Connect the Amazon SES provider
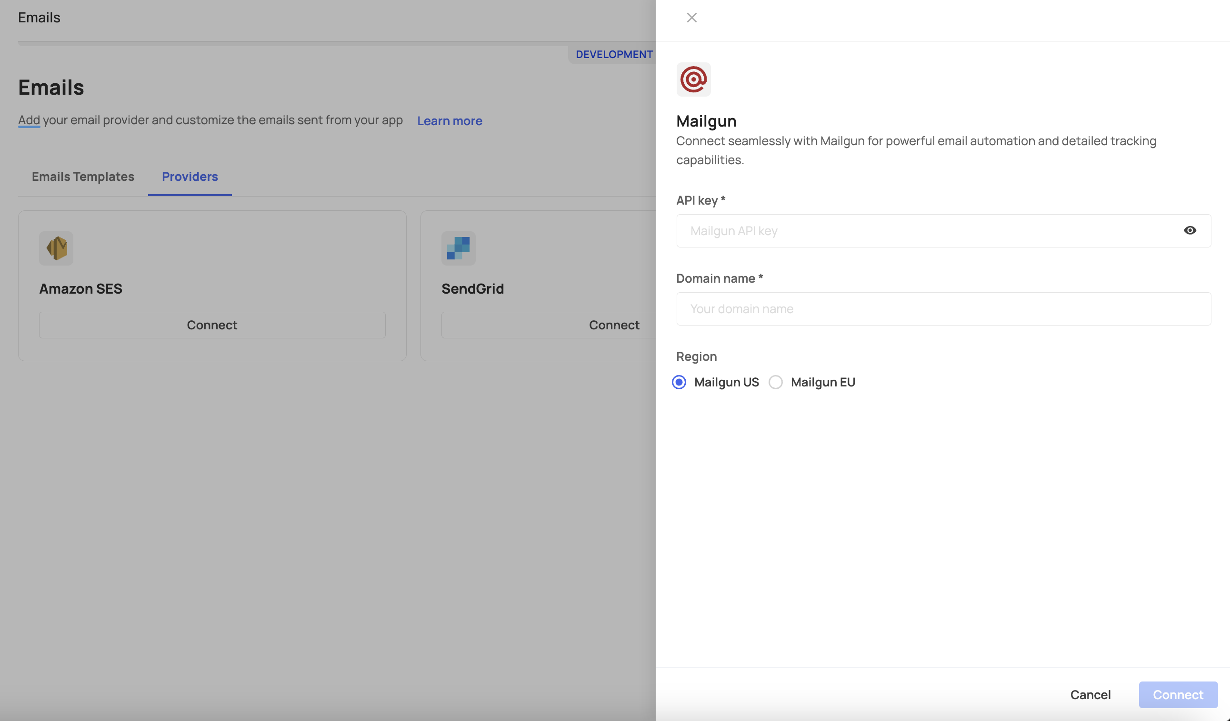The height and width of the screenshot is (721, 1230). (x=212, y=325)
